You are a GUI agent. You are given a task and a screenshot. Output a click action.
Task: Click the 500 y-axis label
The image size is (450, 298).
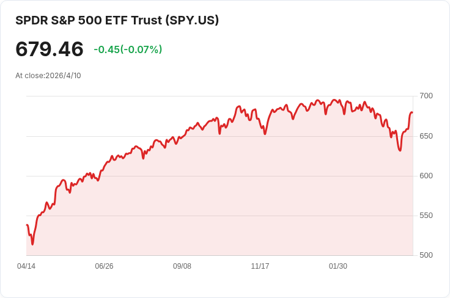426,255
